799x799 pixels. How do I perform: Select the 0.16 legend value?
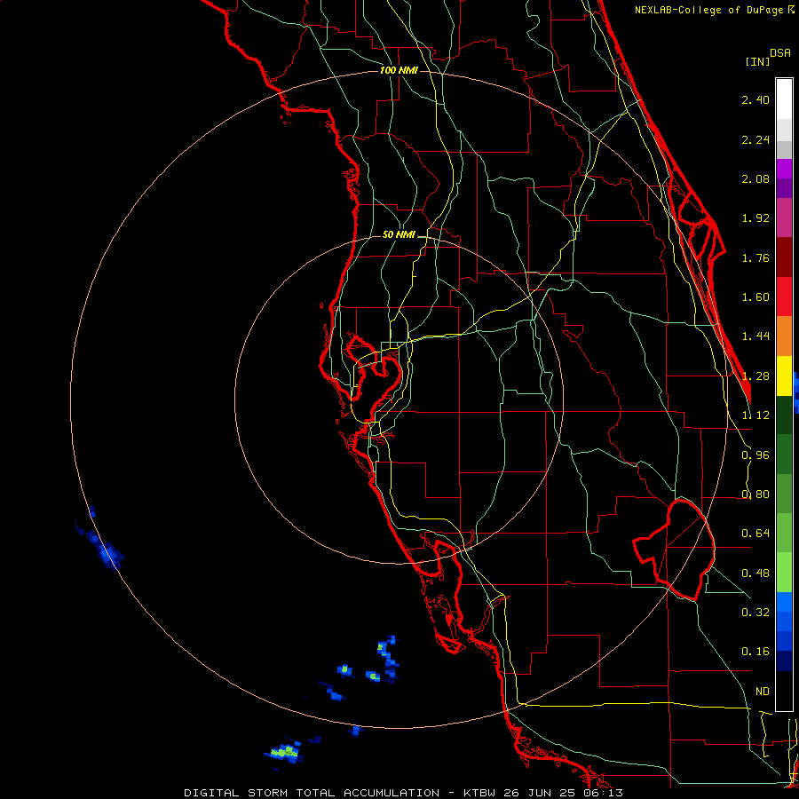click(x=755, y=652)
